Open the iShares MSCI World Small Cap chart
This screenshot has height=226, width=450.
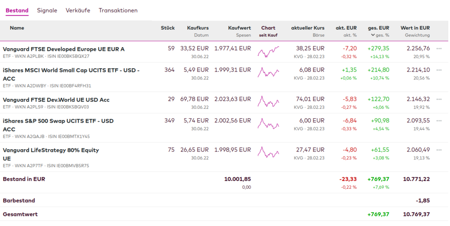[x=268, y=74]
